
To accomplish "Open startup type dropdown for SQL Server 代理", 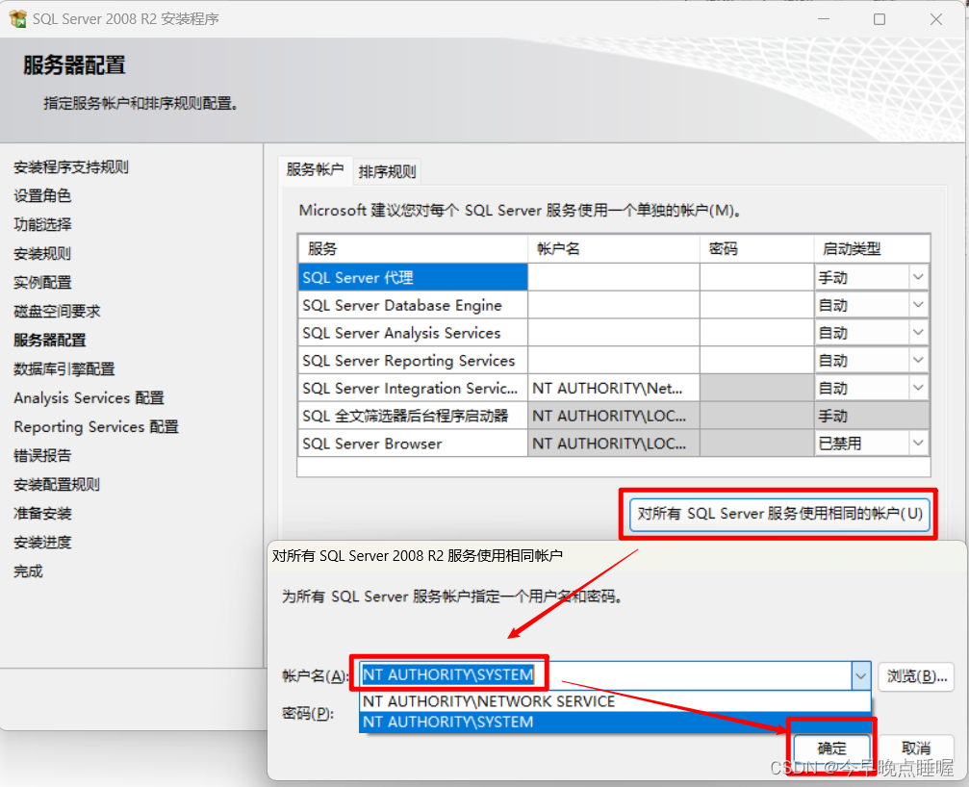I will (x=918, y=277).
